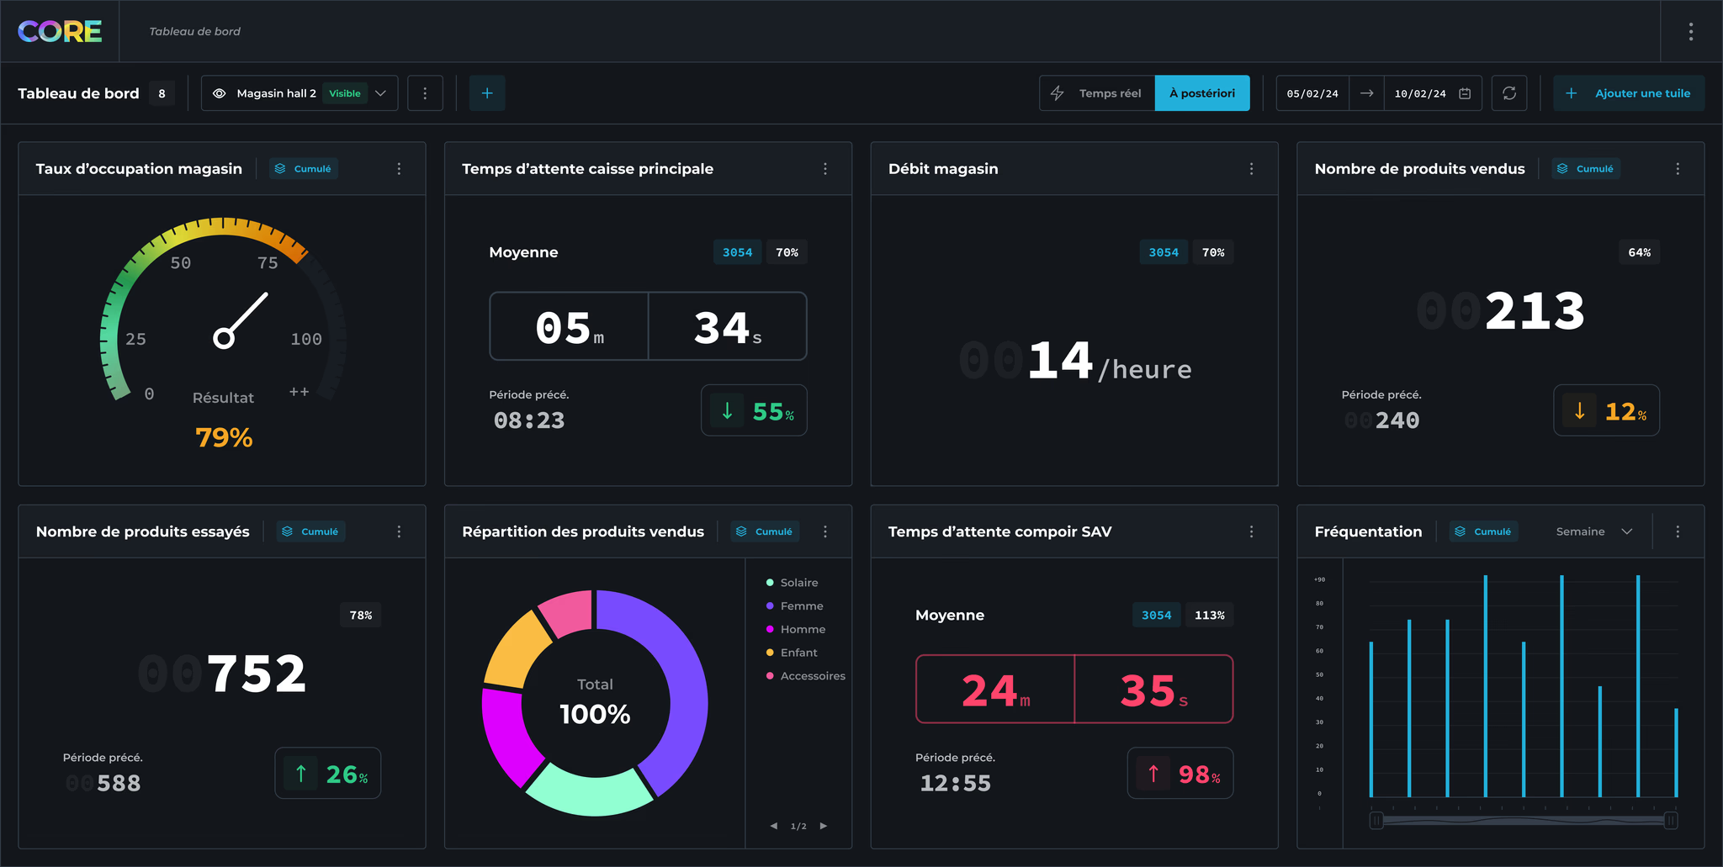Expand the Magasin hall 2 dropdown
Screen dimensions: 1723x867
[x=381, y=93]
